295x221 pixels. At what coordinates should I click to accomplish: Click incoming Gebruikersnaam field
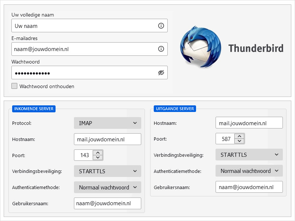click(107, 203)
